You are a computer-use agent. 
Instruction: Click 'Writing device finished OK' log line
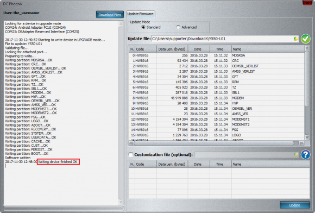[58, 162]
